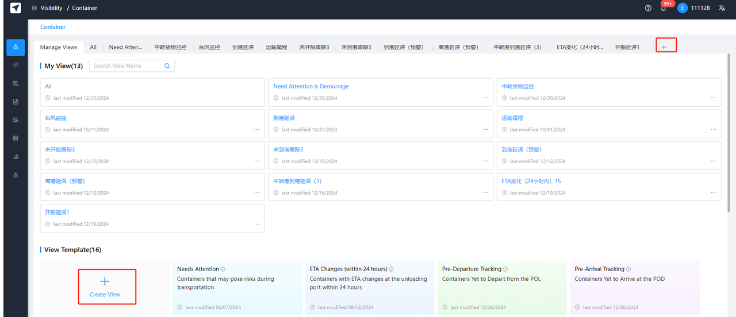Toggle sidebar collapse icon beside Visibility

coord(34,8)
